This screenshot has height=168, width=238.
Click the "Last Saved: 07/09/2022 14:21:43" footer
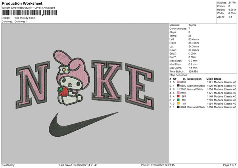point(78,165)
